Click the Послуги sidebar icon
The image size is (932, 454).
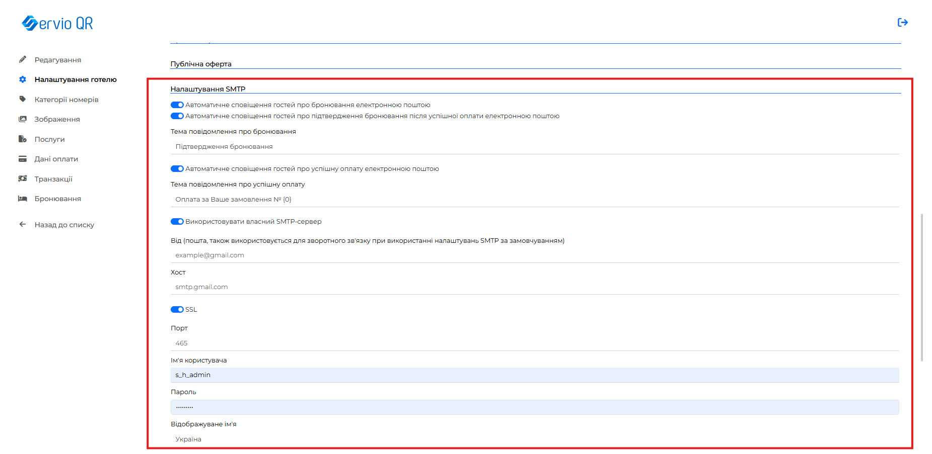23,139
